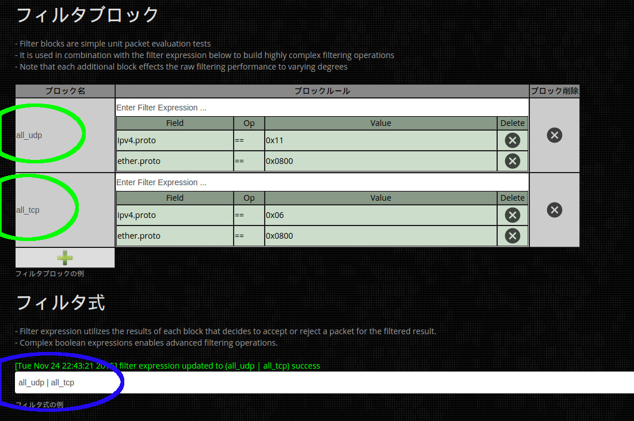Open the フィルタブロックの例 link
The width and height of the screenshot is (634, 421).
click(49, 274)
